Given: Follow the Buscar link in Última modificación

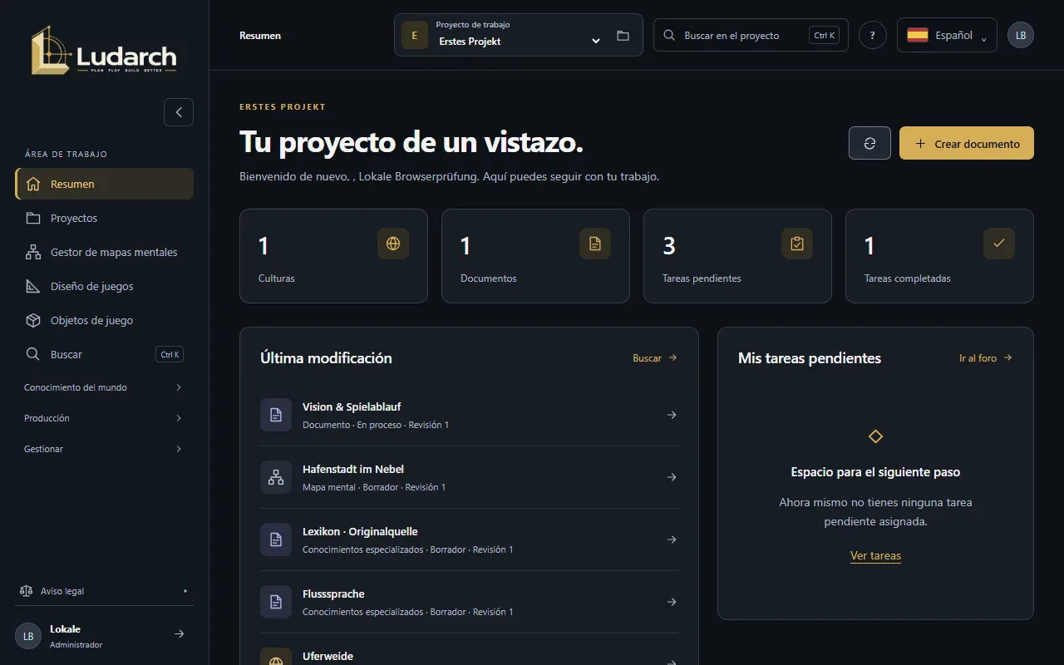Looking at the screenshot, I should pos(655,358).
